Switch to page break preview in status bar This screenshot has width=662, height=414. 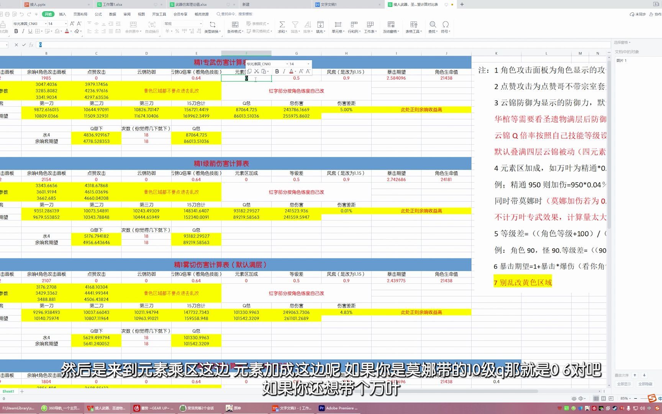point(611,399)
